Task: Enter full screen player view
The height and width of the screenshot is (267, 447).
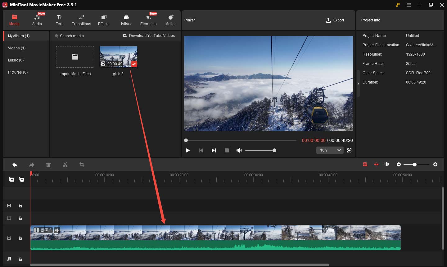Action: (x=349, y=150)
